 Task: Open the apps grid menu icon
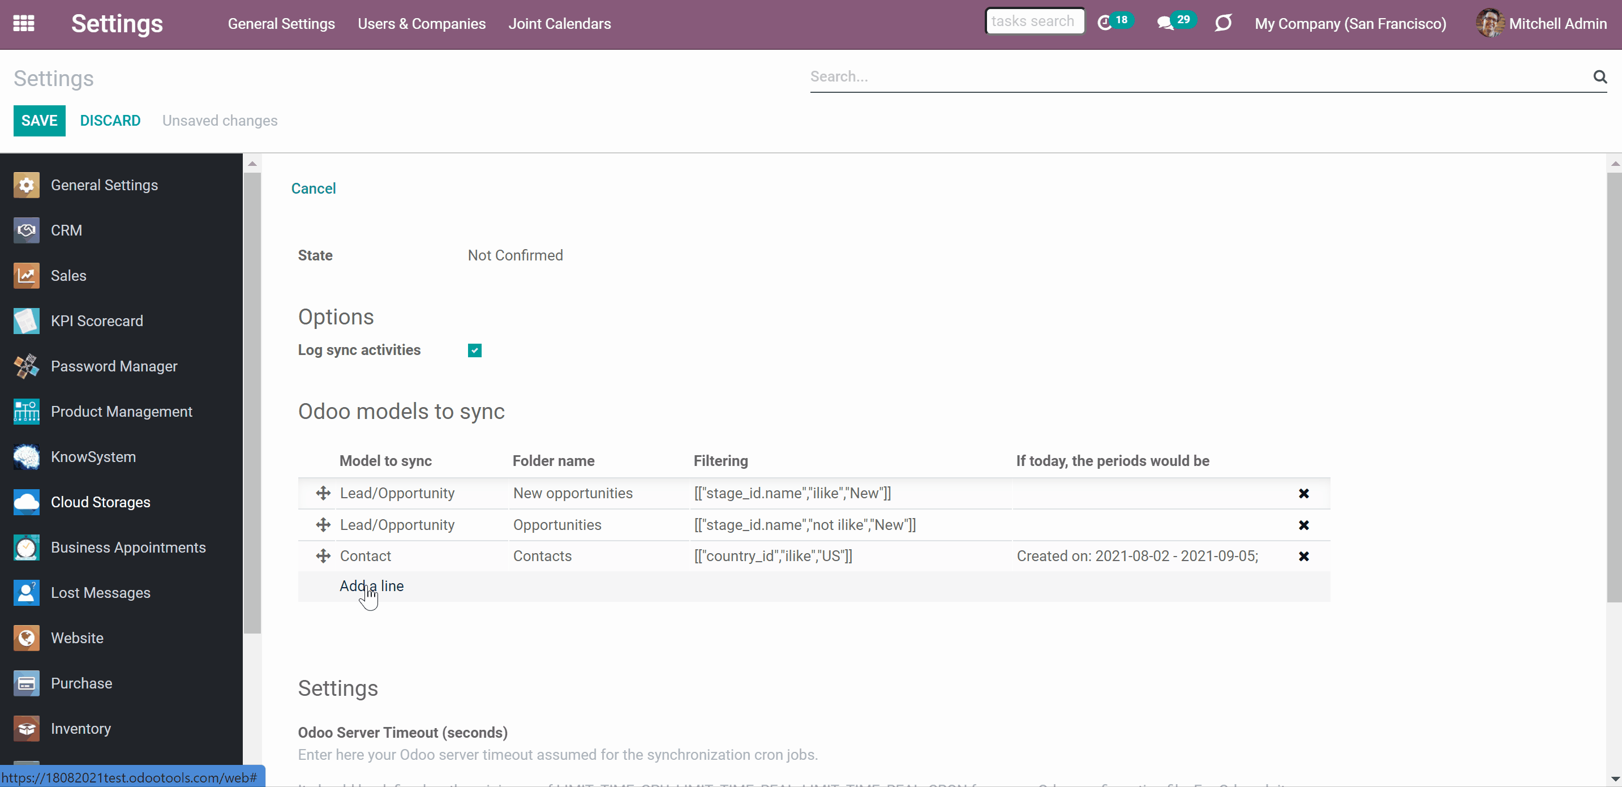[x=24, y=23]
